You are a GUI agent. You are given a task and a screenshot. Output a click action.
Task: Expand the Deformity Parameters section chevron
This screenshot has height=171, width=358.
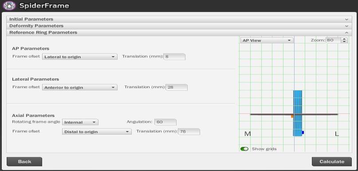tap(346, 26)
